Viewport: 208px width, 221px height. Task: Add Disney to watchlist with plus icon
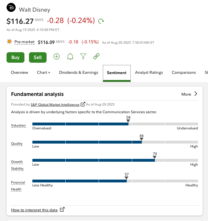[x=57, y=57]
